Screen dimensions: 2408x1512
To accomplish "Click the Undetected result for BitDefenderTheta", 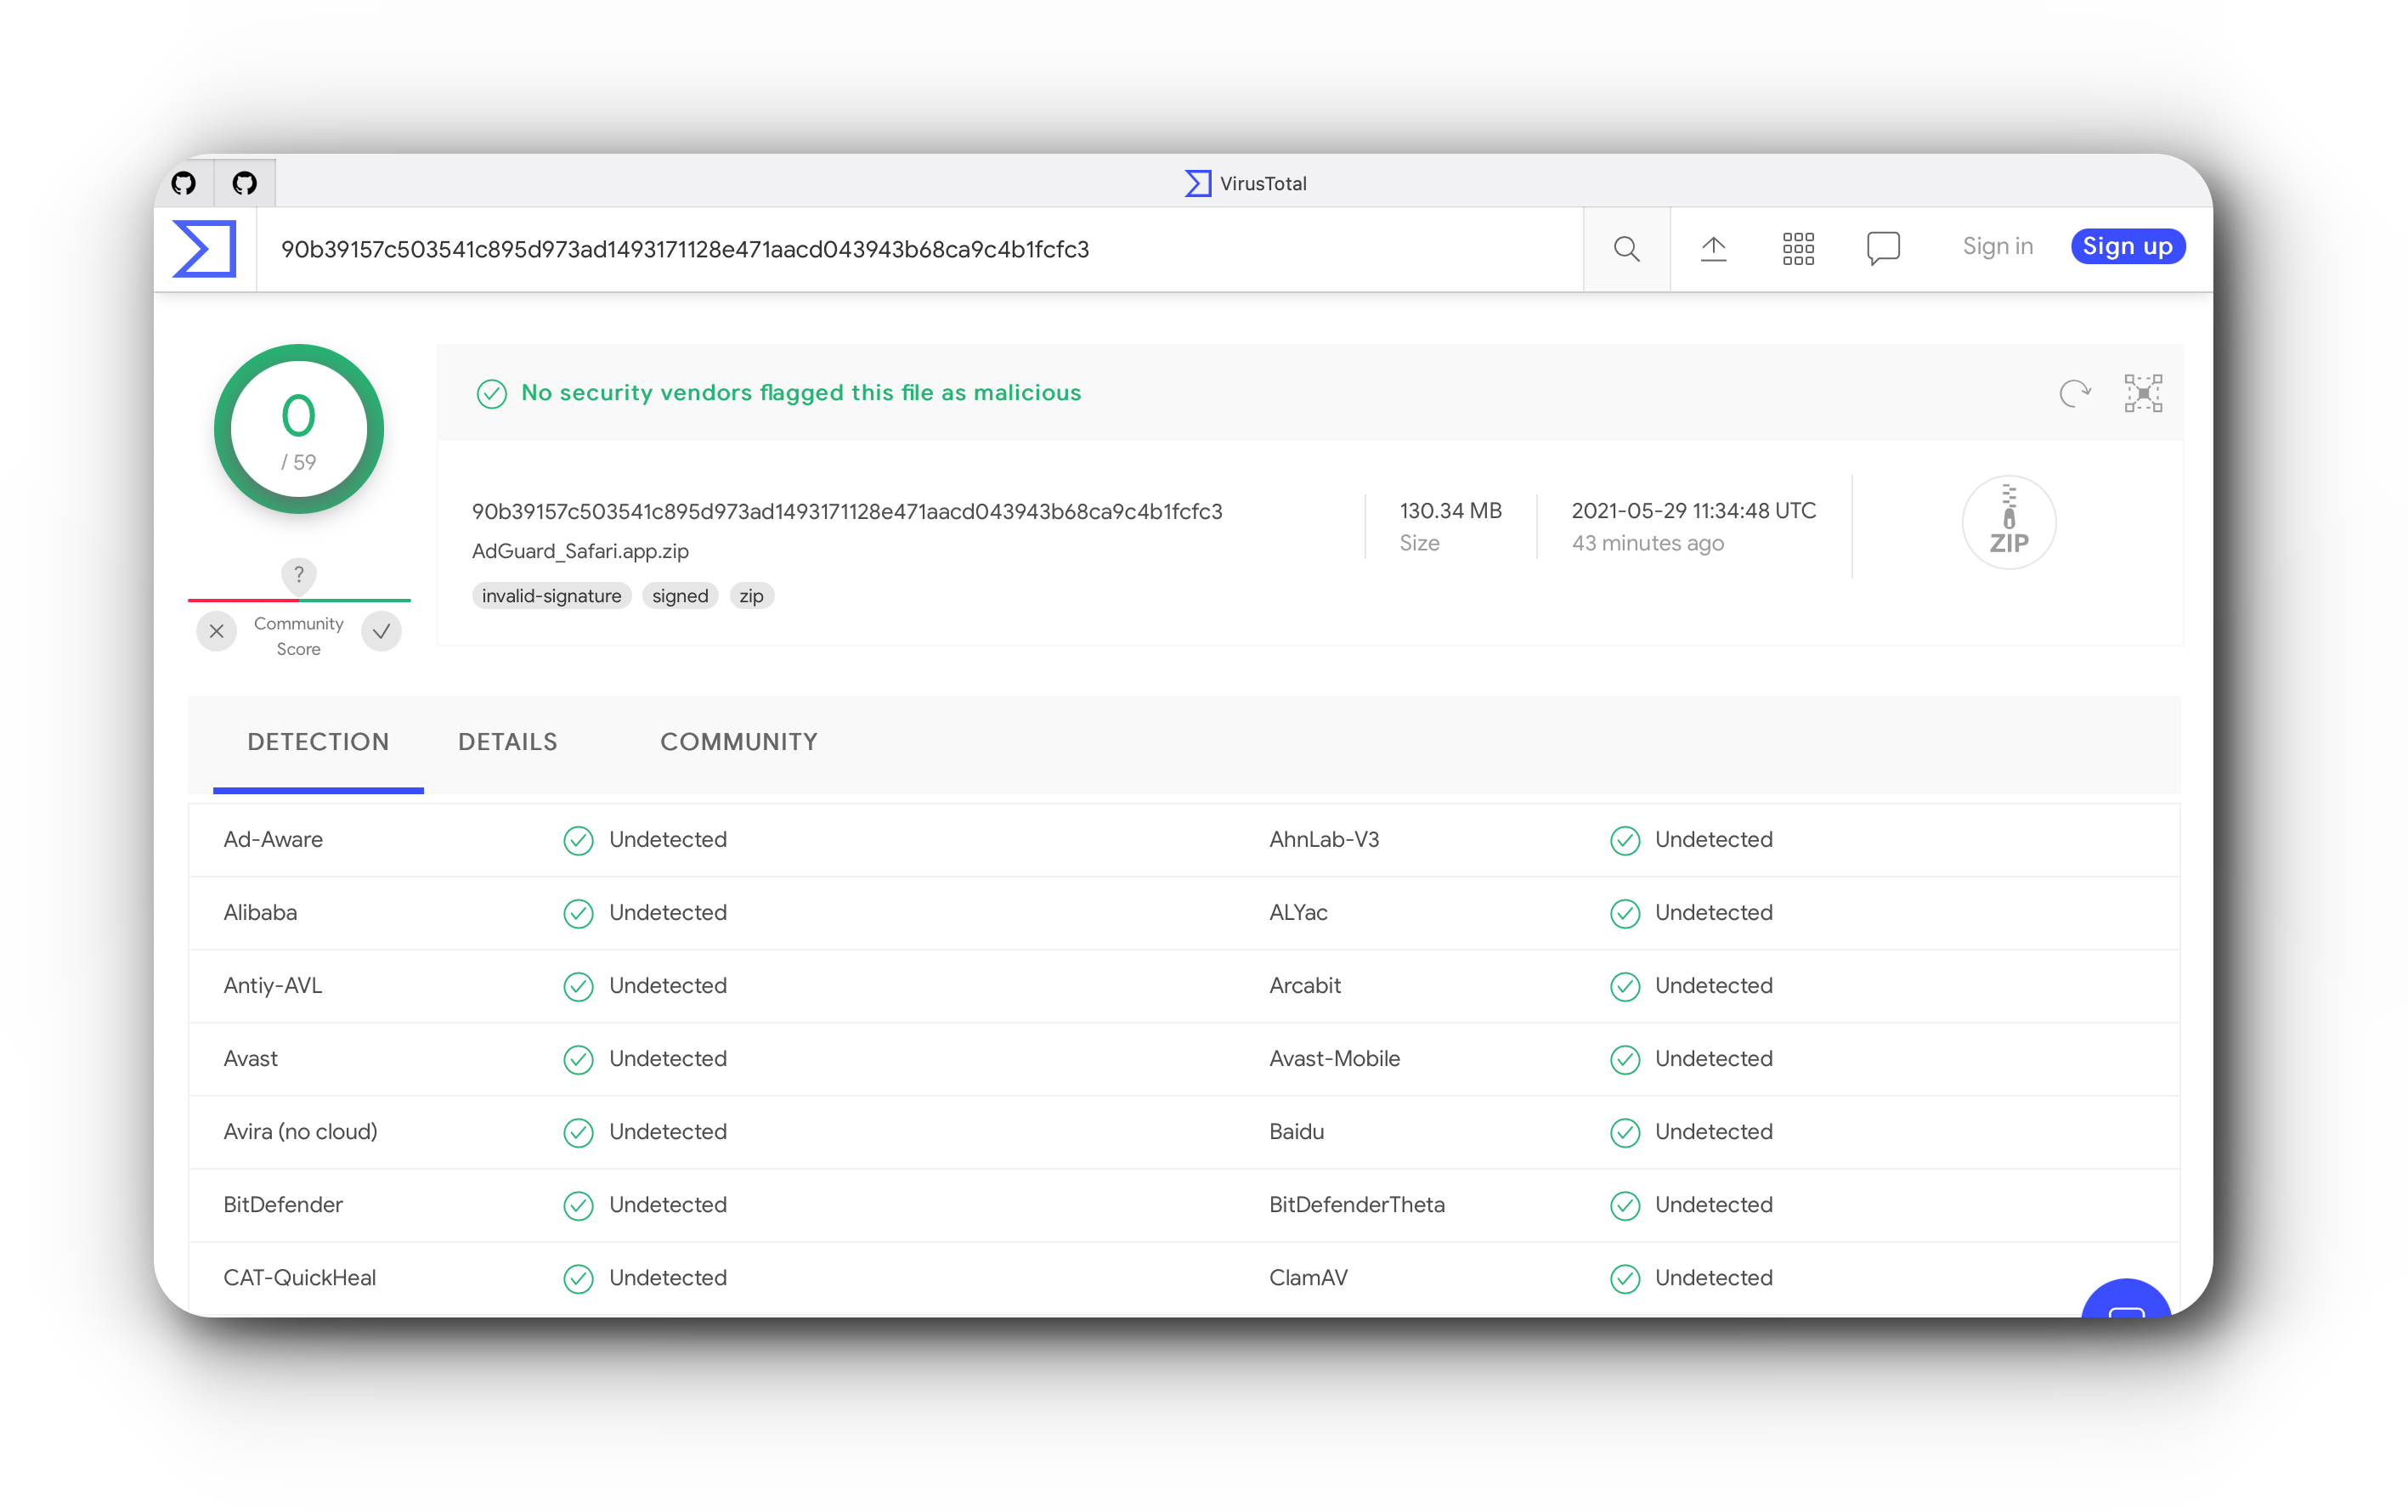I will click(1714, 1205).
